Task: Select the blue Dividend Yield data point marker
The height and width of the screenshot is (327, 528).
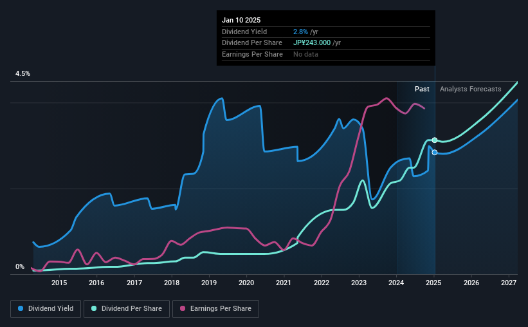Action: point(435,153)
